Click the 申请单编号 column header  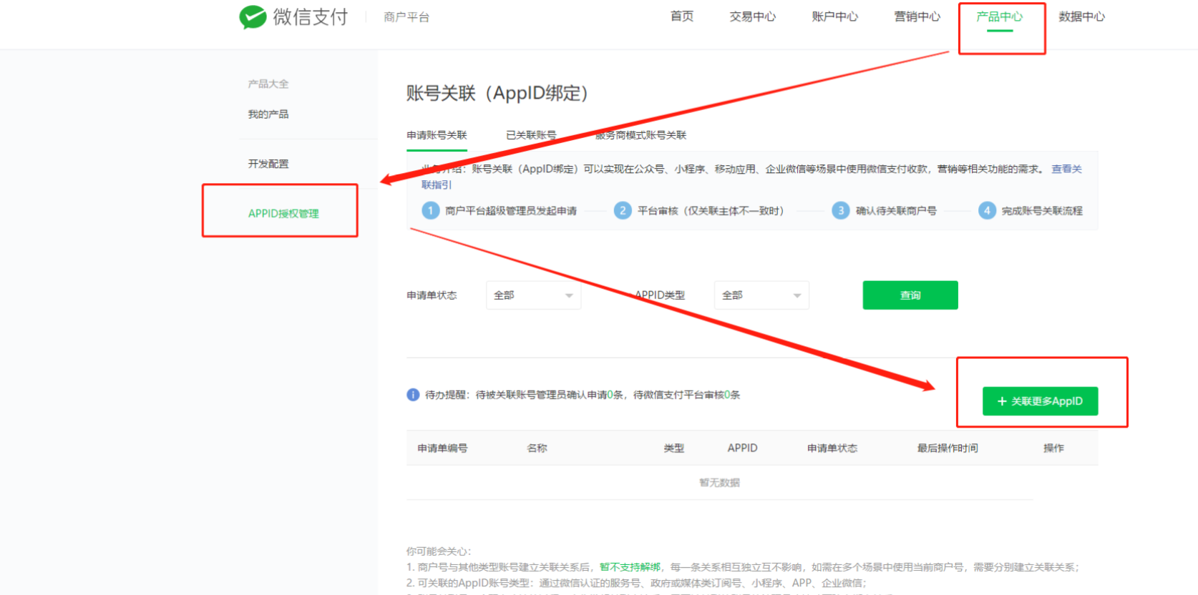(442, 448)
